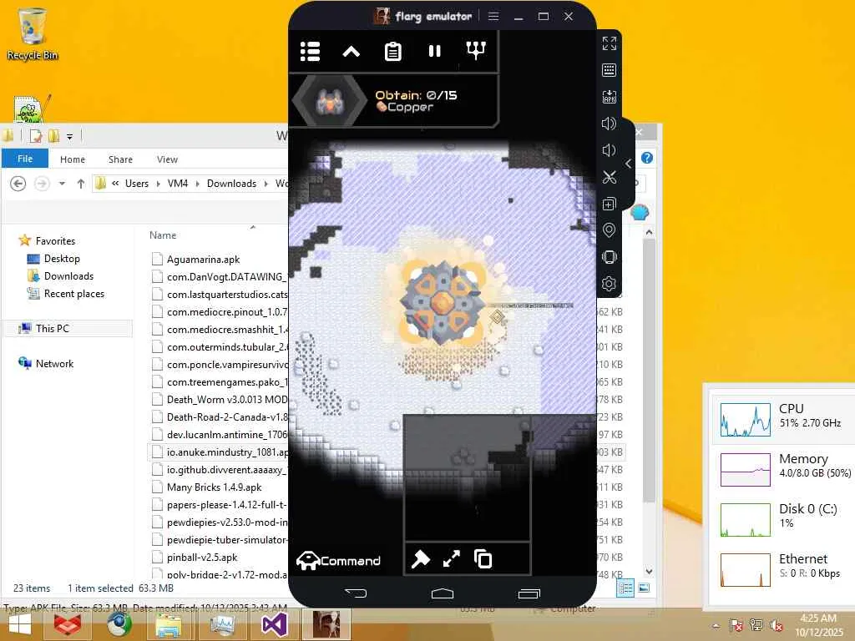Open File Explorer from the taskbar
This screenshot has width=855, height=641.
tap(169, 624)
